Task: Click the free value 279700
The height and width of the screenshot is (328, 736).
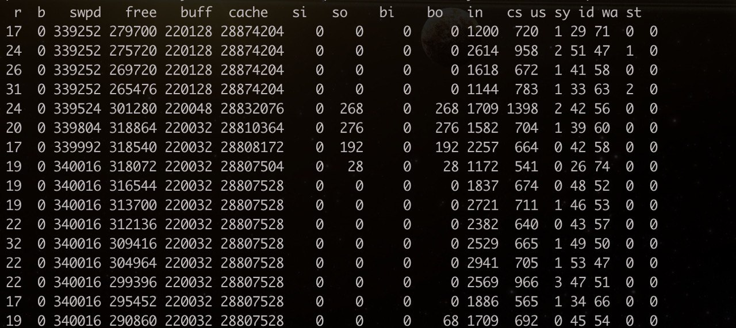Action: point(132,32)
